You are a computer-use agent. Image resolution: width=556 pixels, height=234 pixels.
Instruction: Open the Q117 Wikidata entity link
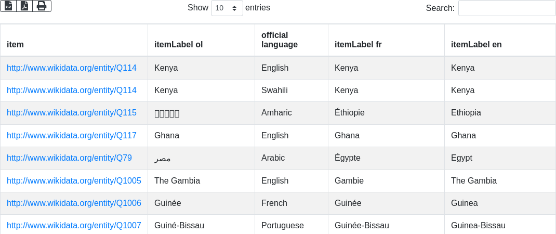(x=72, y=136)
